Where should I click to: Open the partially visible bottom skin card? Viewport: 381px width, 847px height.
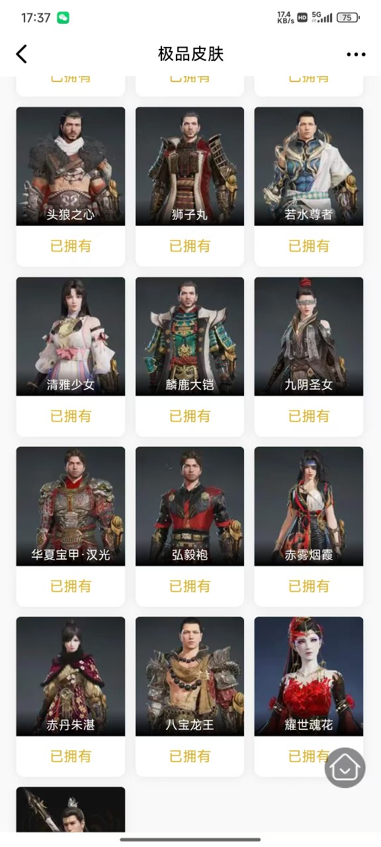click(x=71, y=809)
